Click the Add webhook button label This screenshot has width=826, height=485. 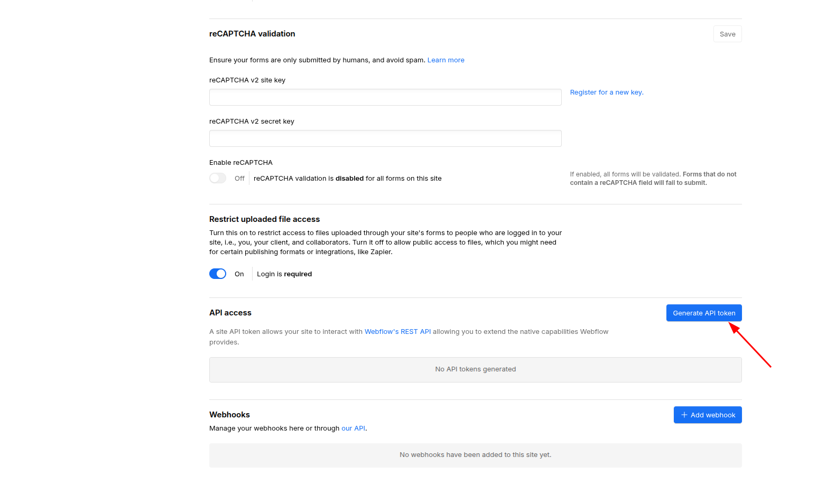712,415
